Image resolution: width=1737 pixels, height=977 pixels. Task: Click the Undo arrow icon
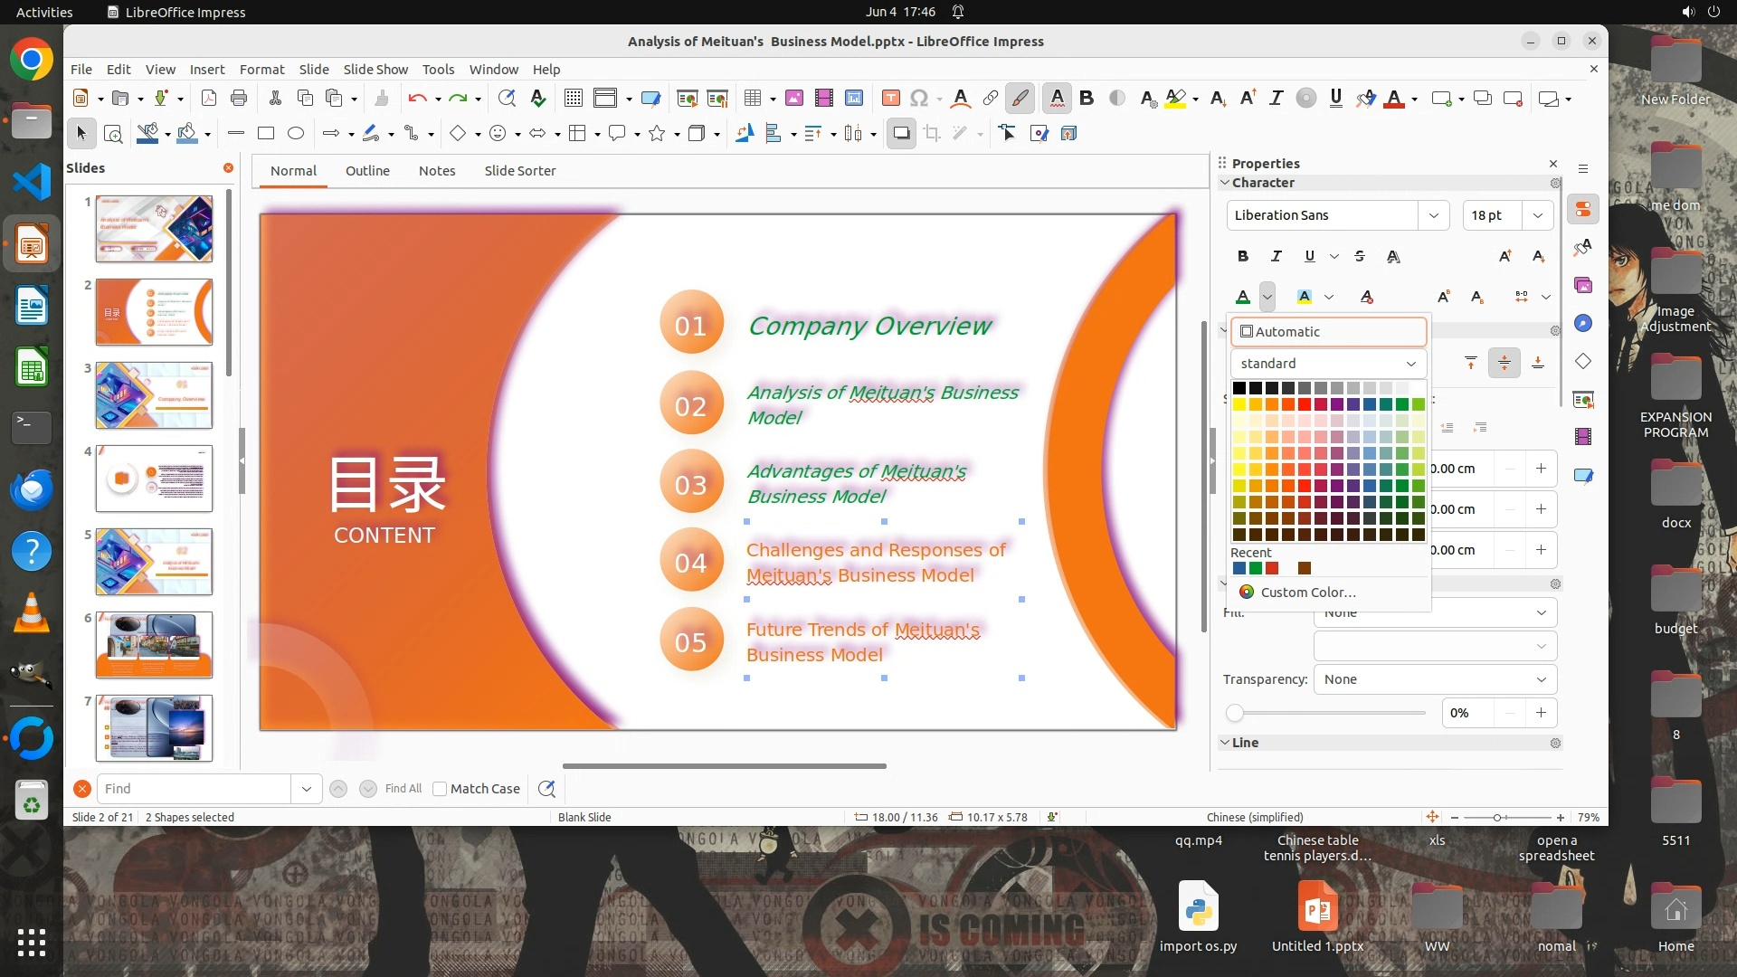coord(416,99)
